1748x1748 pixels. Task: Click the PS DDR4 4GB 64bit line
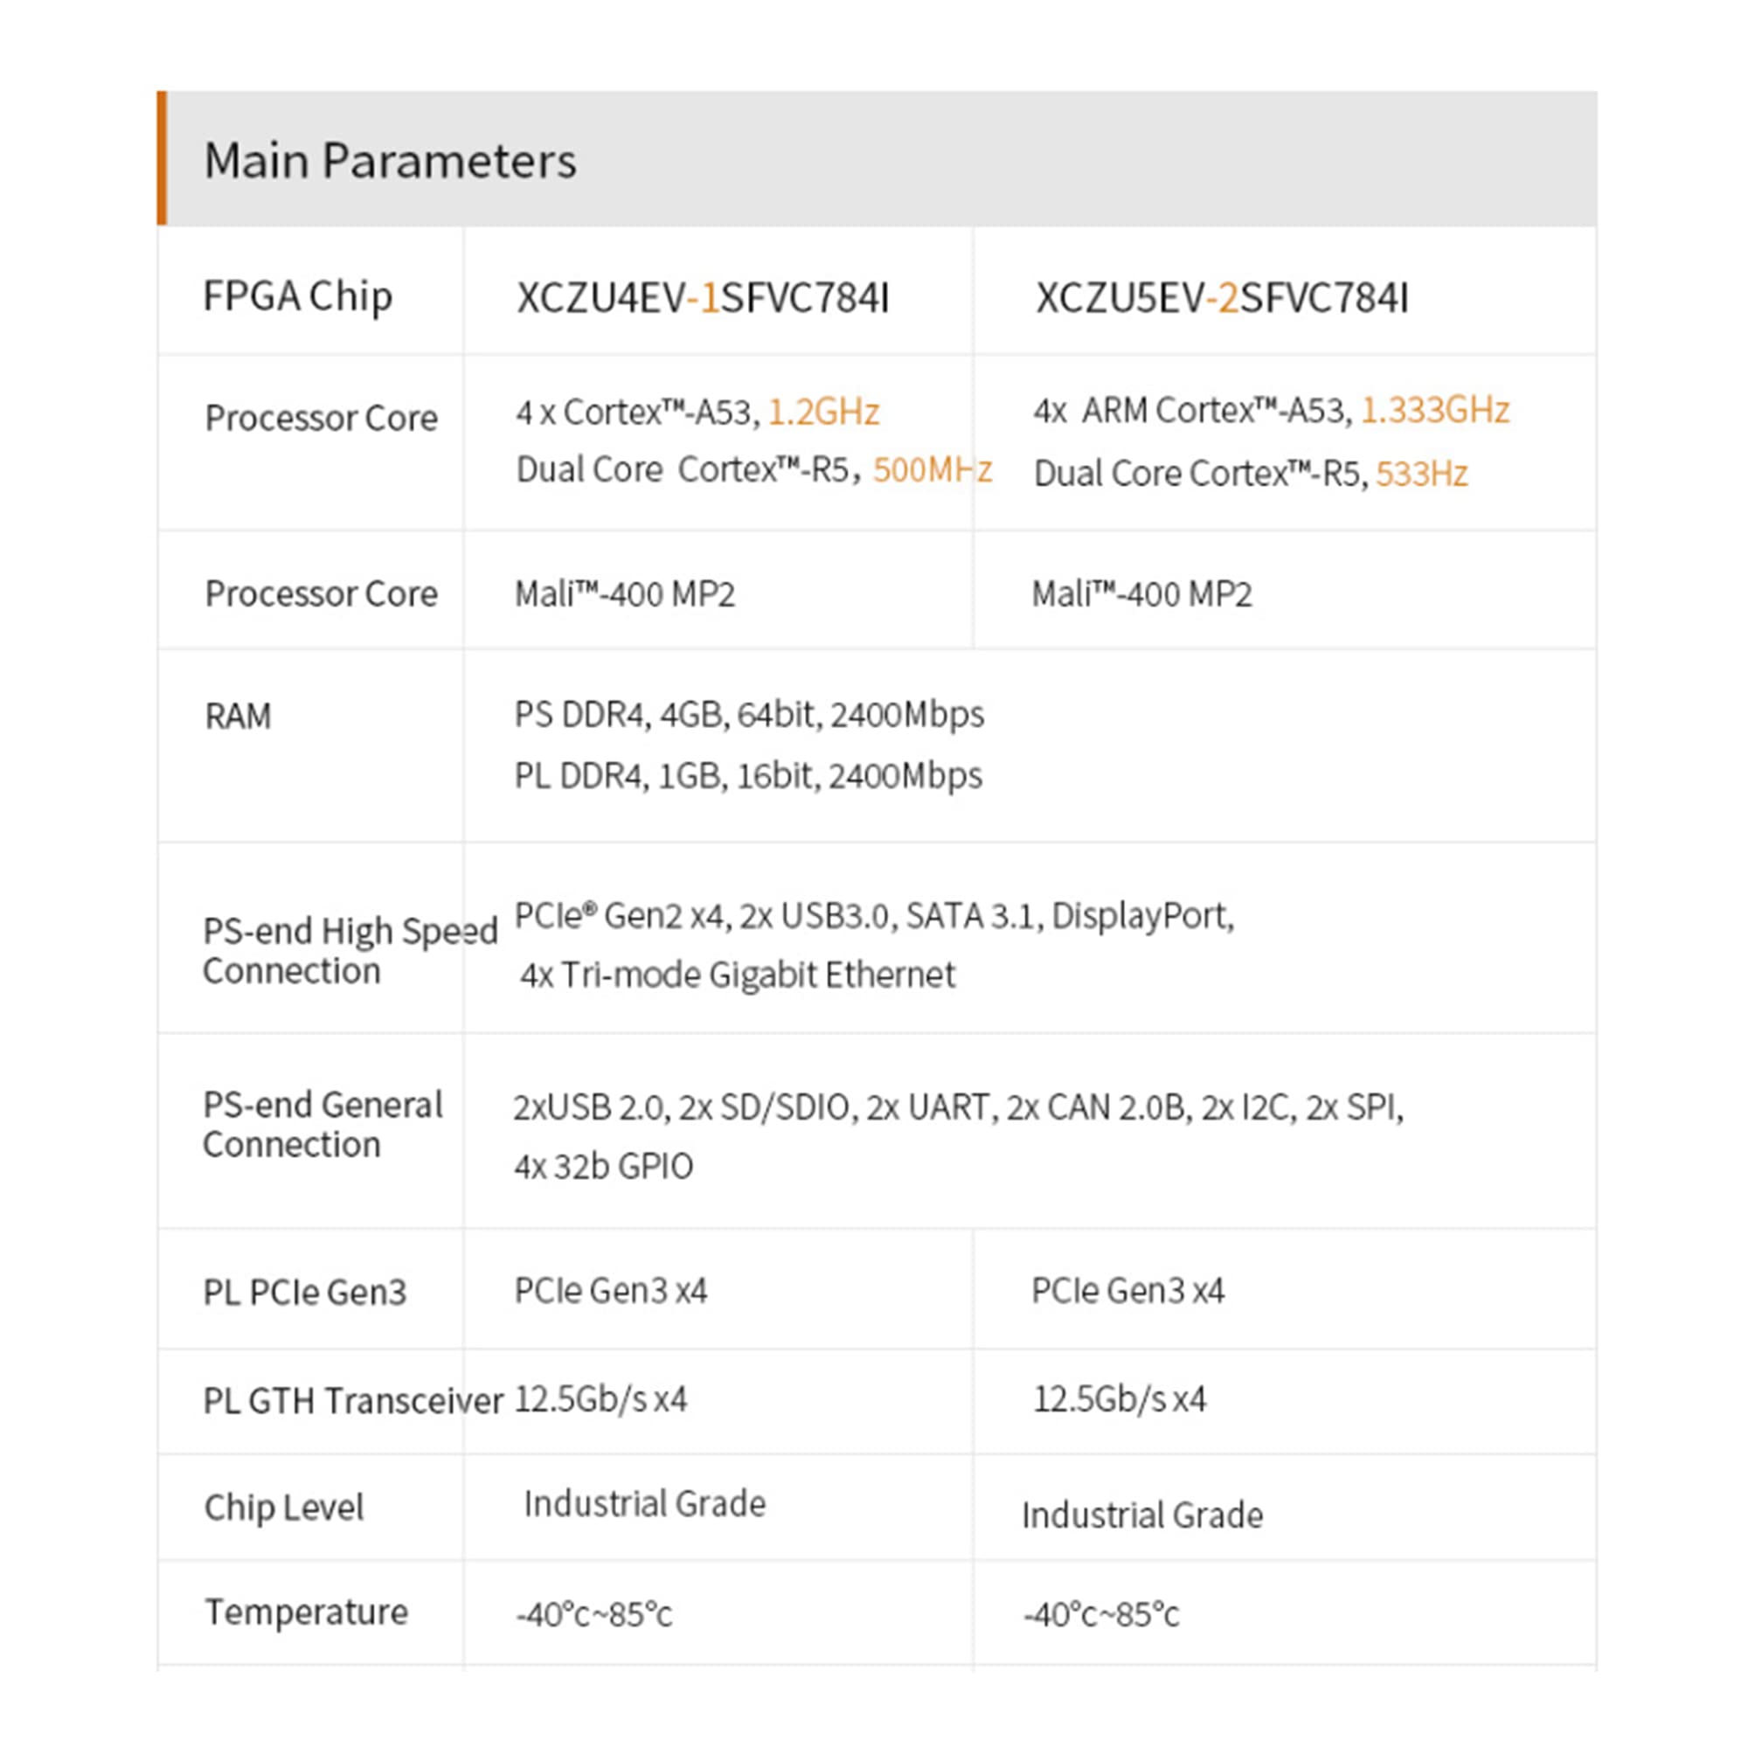click(749, 715)
